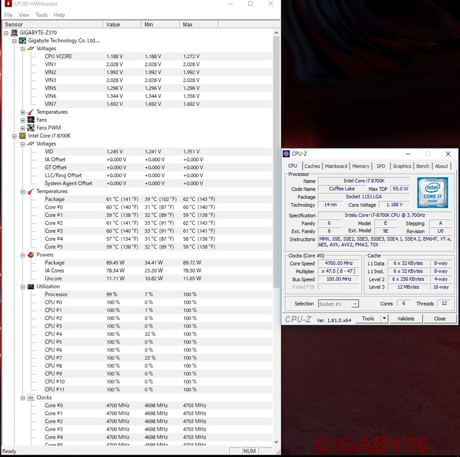Collapse the Gigabyte Technology node
The width and height of the screenshot is (460, 457).
(14, 41)
